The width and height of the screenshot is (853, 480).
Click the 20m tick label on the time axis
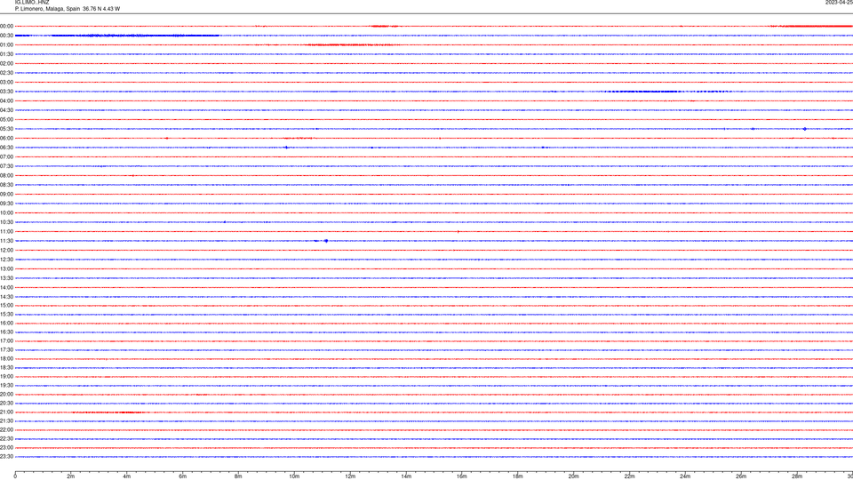[x=574, y=476]
